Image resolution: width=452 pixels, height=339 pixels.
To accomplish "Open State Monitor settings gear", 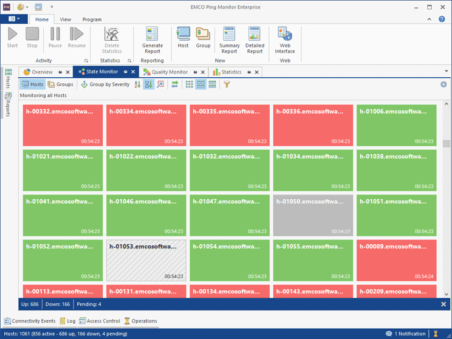I will (x=443, y=84).
